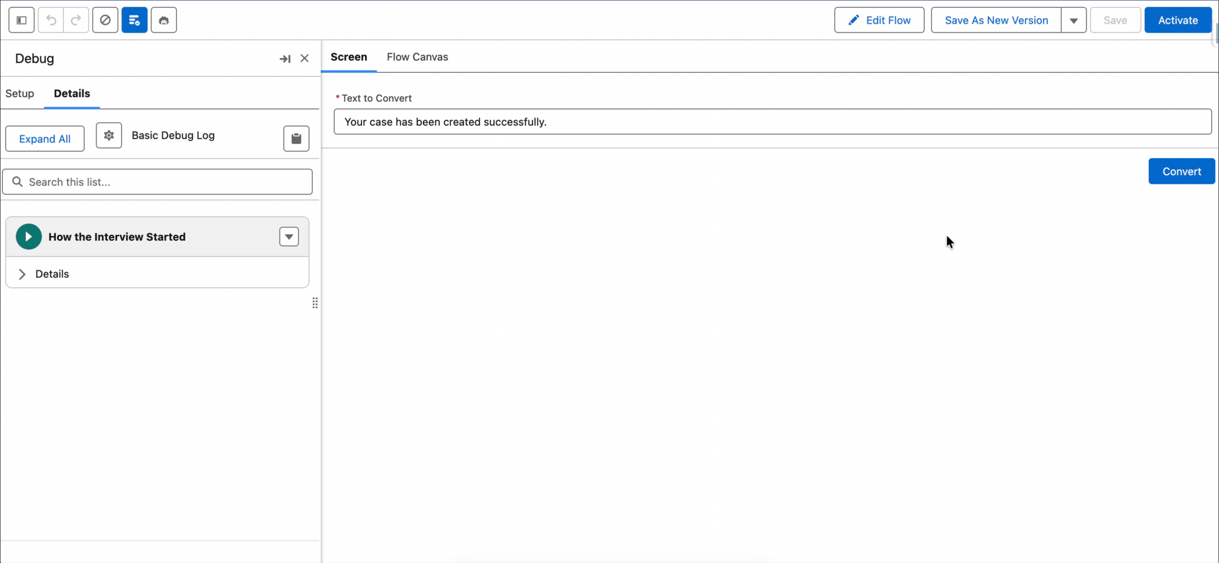Click the search magnifier icon in list search
The image size is (1219, 563).
(x=17, y=182)
